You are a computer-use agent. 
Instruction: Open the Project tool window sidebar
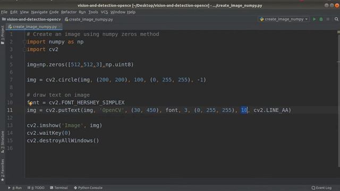pos(2,35)
